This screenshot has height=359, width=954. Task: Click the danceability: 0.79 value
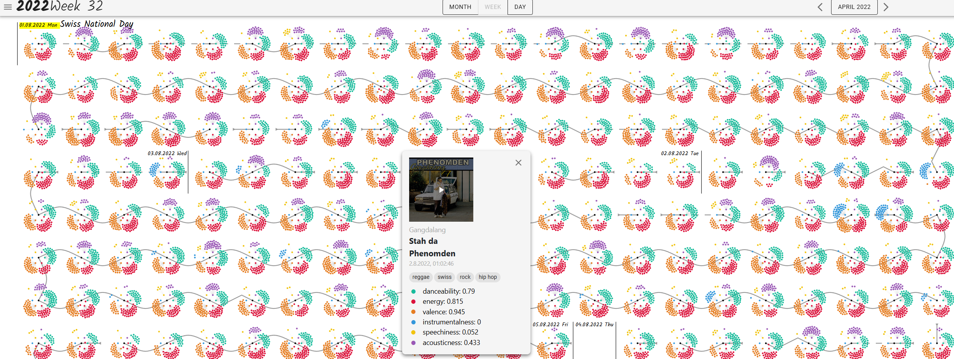click(449, 291)
